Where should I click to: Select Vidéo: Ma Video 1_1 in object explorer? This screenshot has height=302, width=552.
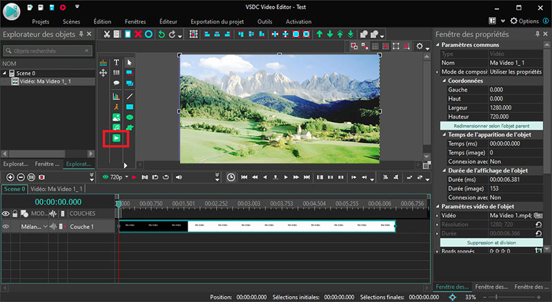tap(46, 81)
